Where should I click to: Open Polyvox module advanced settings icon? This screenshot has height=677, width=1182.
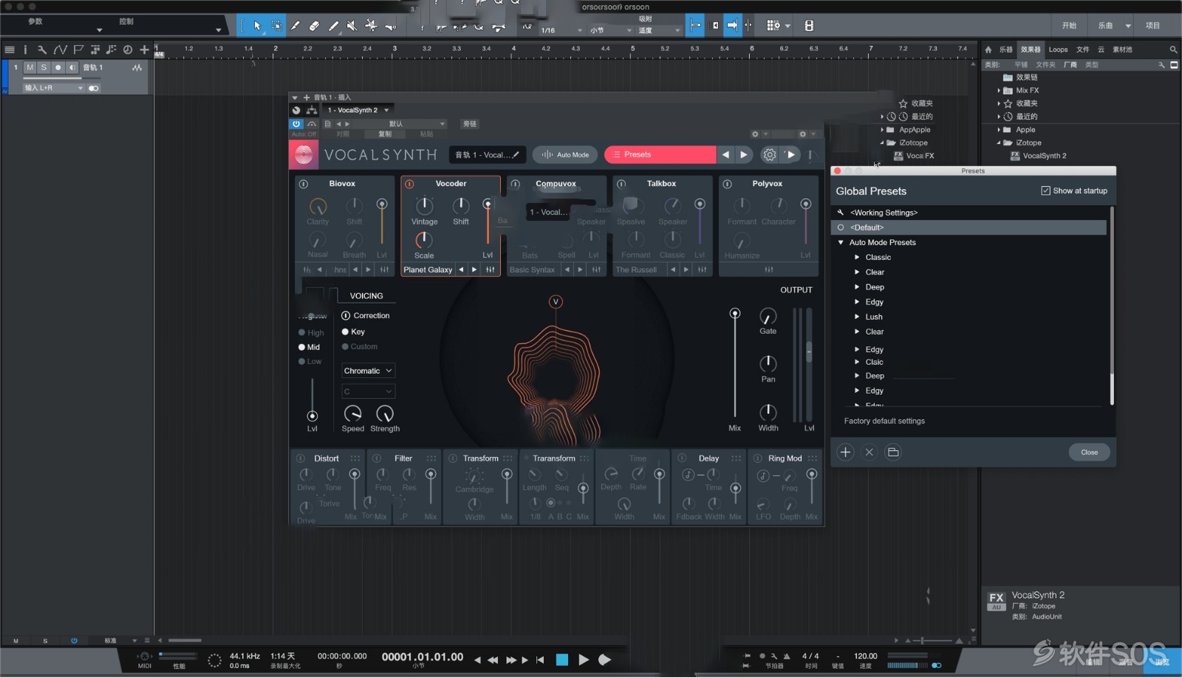pos(769,269)
